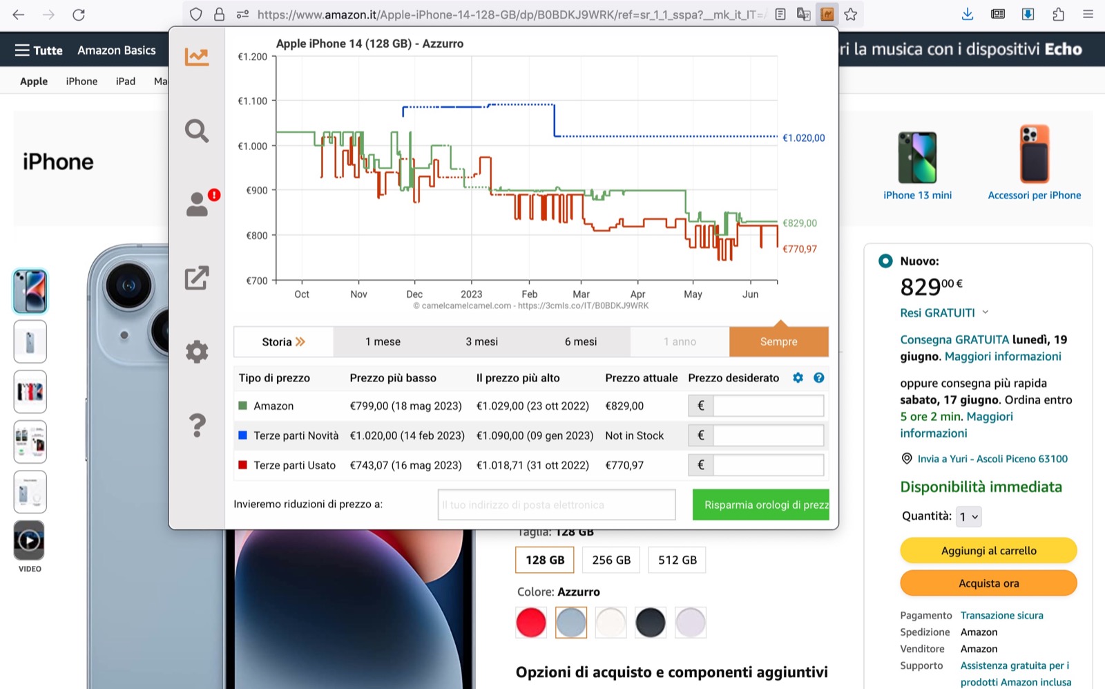Select the Sempre chart range tab
This screenshot has width=1105, height=689.
(x=779, y=341)
